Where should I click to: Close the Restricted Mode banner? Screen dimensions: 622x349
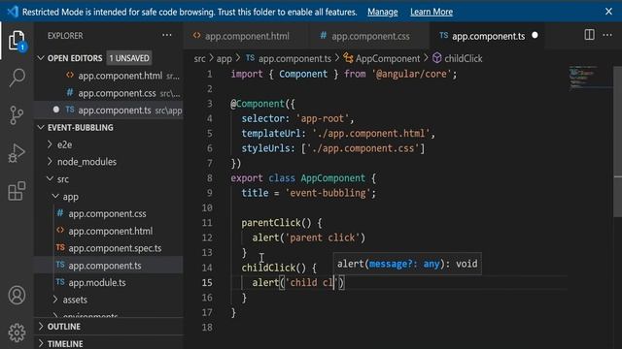[x=609, y=12]
